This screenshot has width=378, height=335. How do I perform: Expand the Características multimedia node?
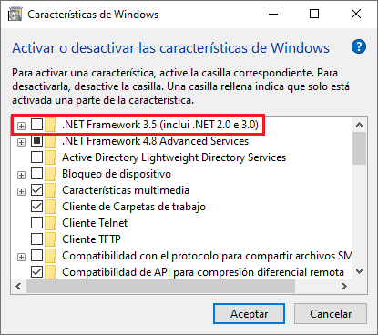click(x=21, y=191)
